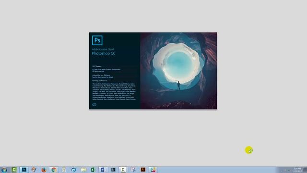Click the "Adobe Creative Cloud" text
This screenshot has width=307, height=173.
[103, 49]
